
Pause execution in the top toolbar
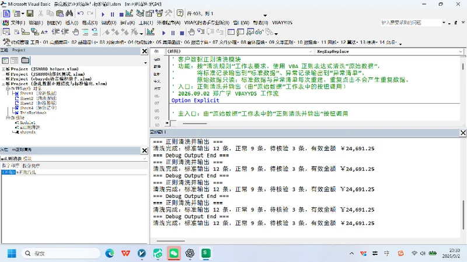[112, 14]
